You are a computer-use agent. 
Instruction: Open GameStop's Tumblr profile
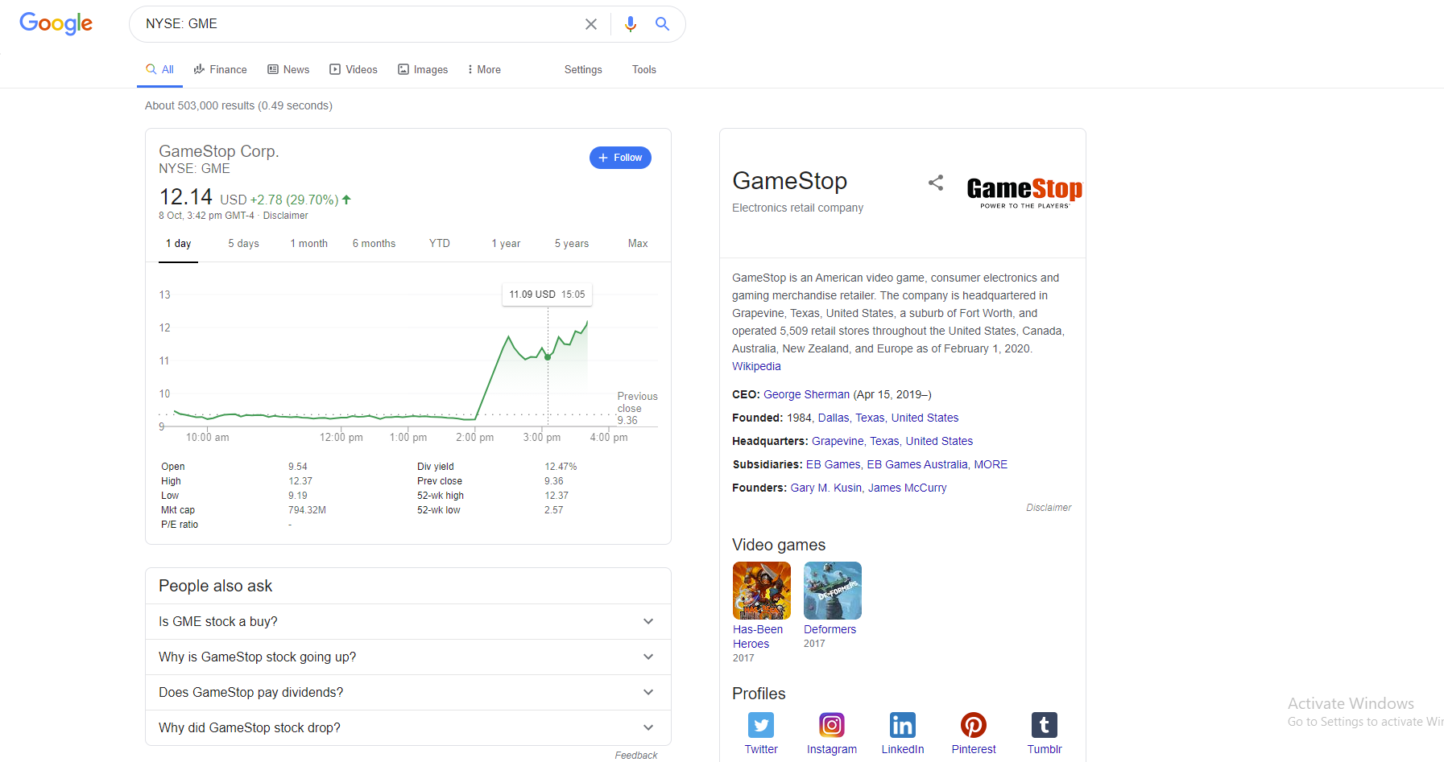tap(1044, 725)
